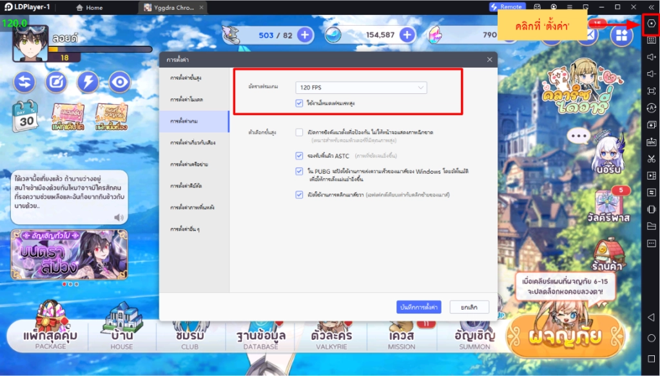Select audio settings tab in settings list
The image size is (660, 376).
pos(195,142)
